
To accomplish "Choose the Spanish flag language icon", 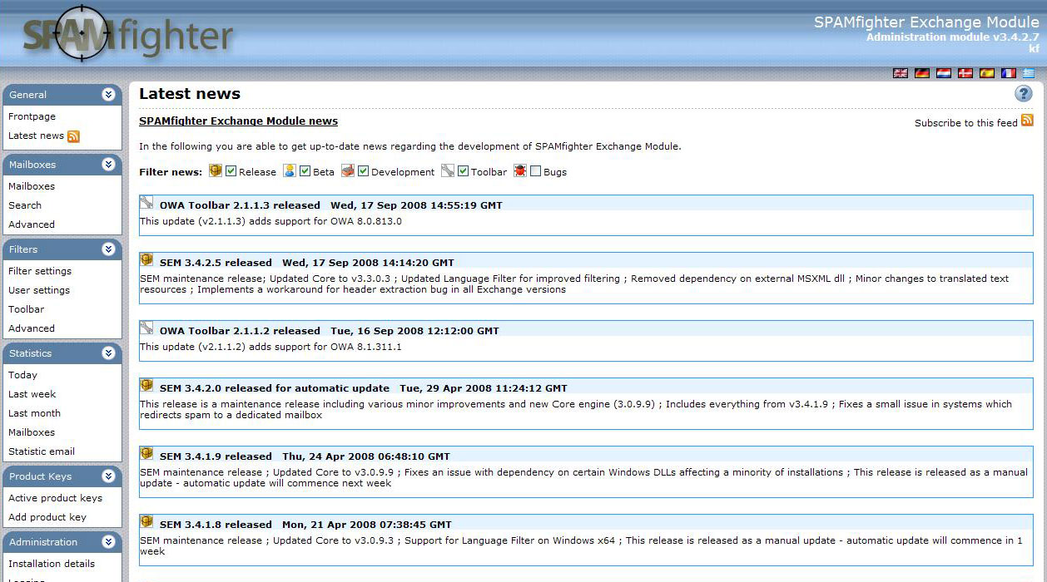I will 987,73.
